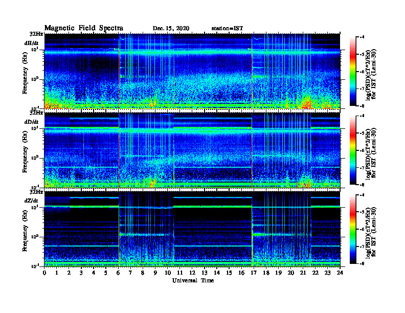Click the 'dH/dt' panel label
The image size is (405, 313).
32,43
